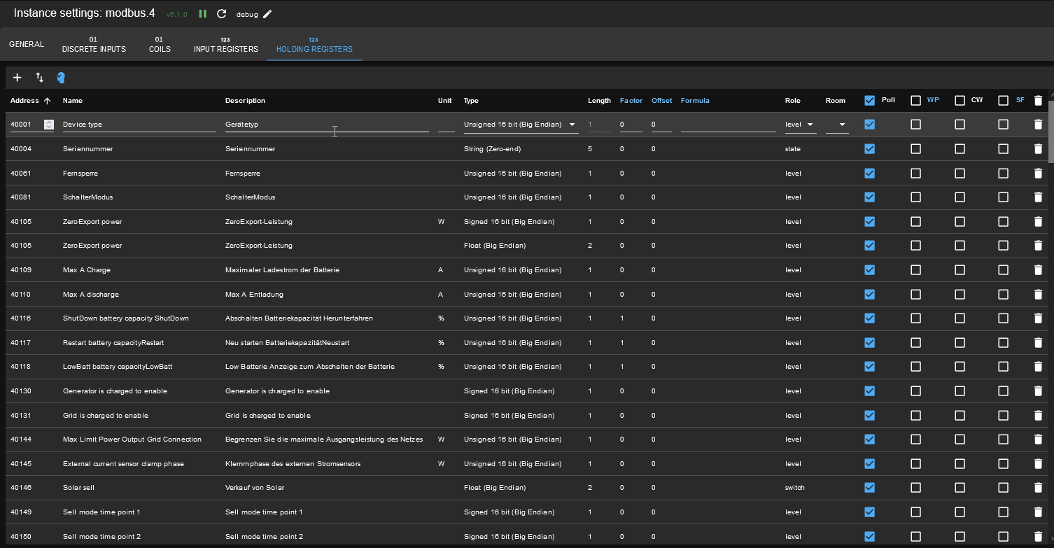This screenshot has height=548, width=1054.
Task: Delete the Seriennummer row
Action: [1038, 149]
